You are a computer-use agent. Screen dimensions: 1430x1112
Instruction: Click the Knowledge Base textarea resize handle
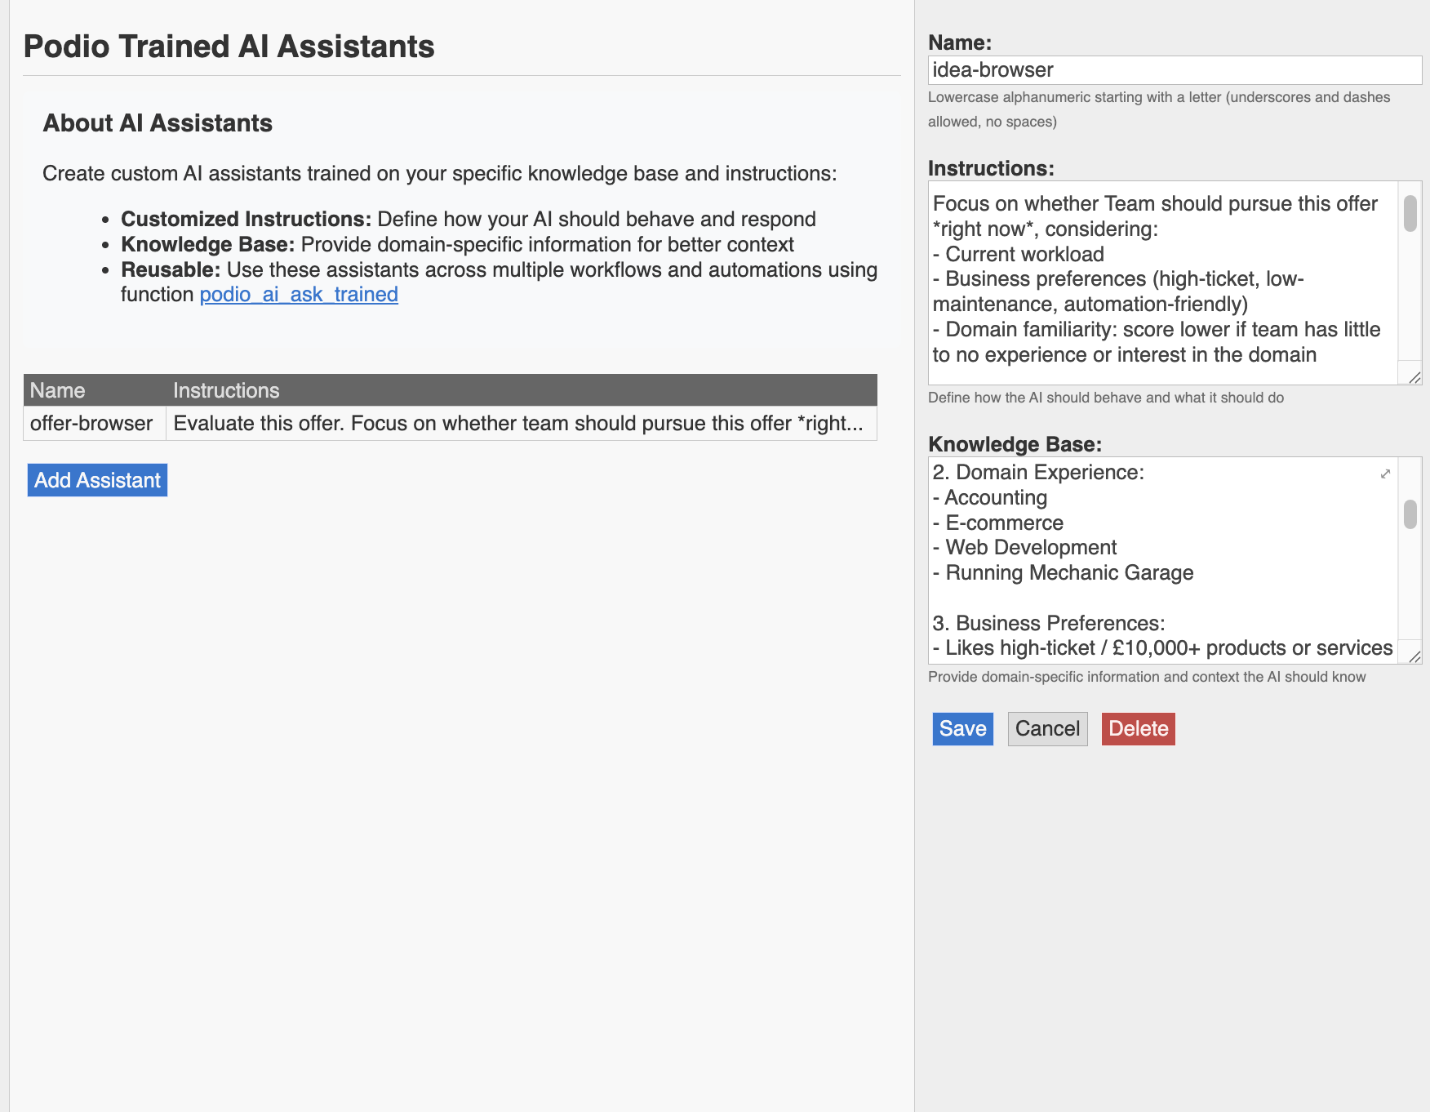click(x=1414, y=656)
